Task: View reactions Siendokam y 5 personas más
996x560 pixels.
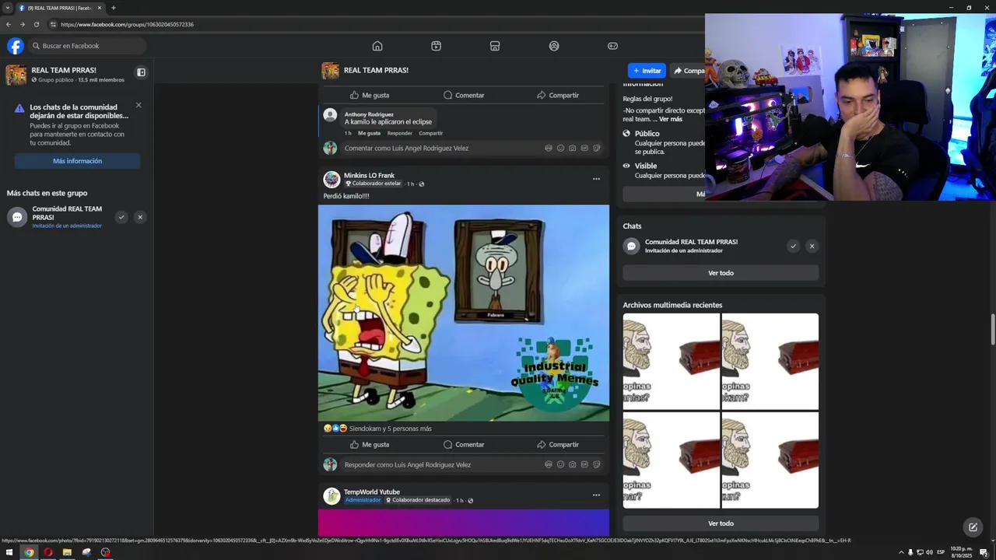Action: [x=390, y=429]
